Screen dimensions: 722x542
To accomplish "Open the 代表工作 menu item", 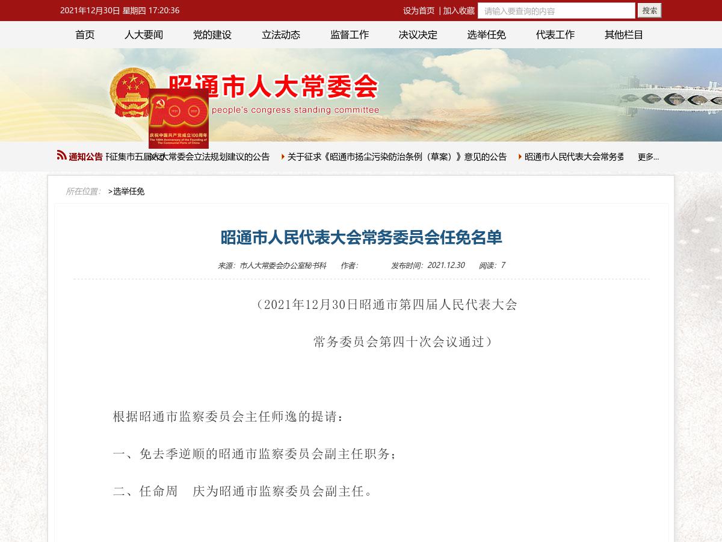I will tap(555, 35).
